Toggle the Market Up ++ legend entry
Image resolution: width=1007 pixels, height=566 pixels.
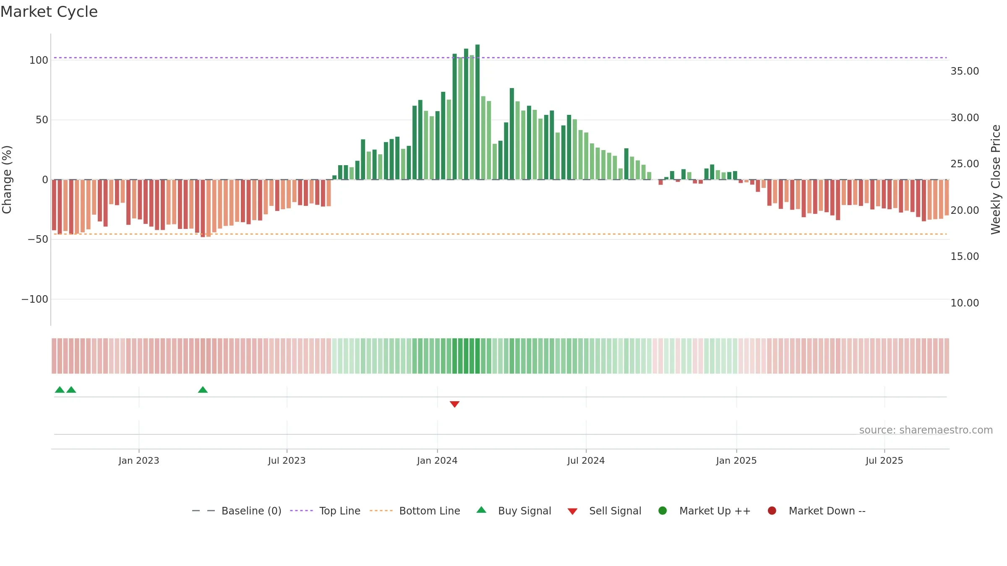(x=704, y=511)
